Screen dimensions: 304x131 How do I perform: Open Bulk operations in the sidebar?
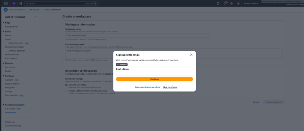(12, 55)
